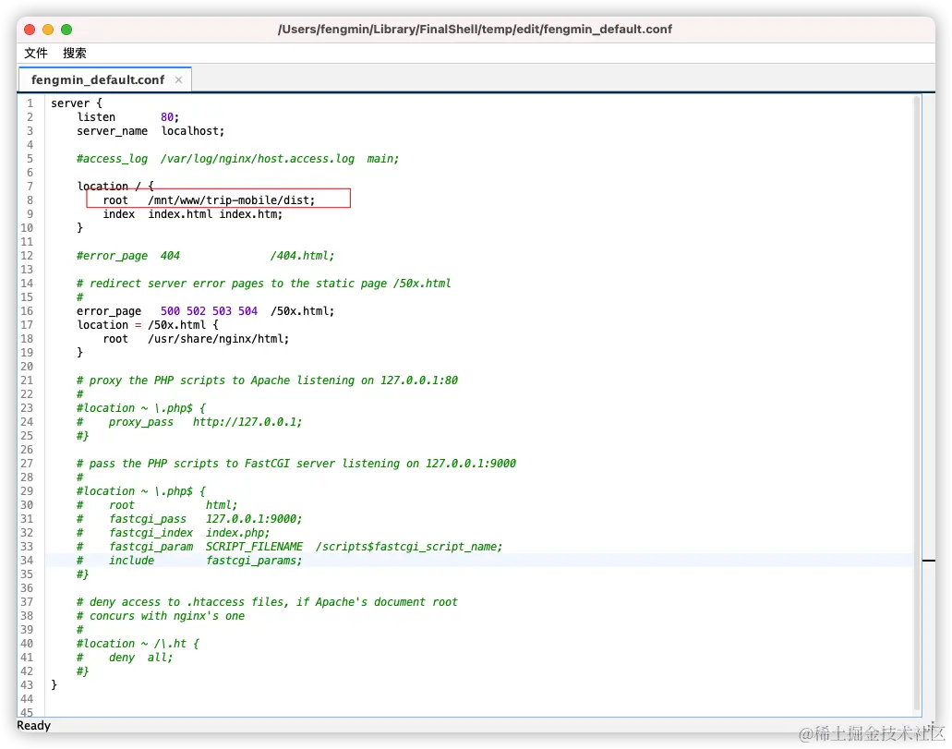952x749 pixels.
Task: Click on 'server_name localhost;' text
Action: pos(151,131)
